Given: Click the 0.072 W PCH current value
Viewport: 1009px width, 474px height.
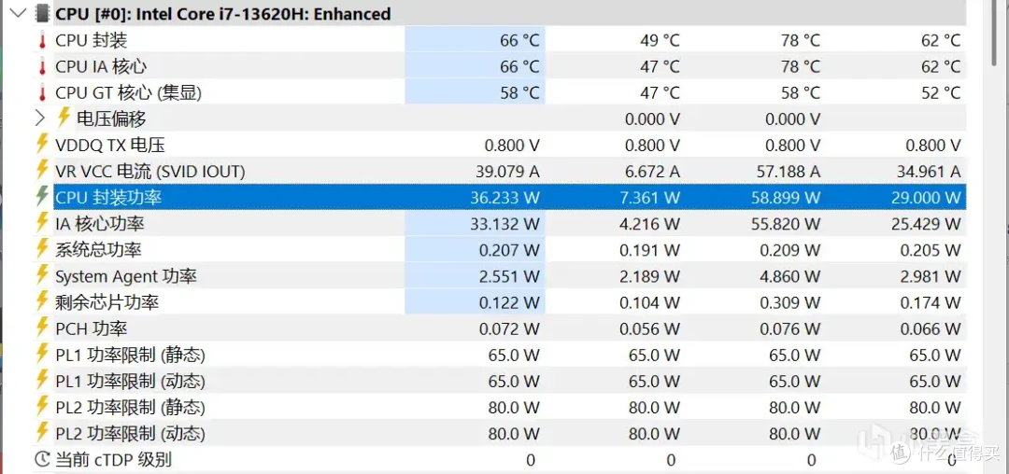Looking at the screenshot, I should (510, 328).
